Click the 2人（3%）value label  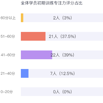point(63,18)
